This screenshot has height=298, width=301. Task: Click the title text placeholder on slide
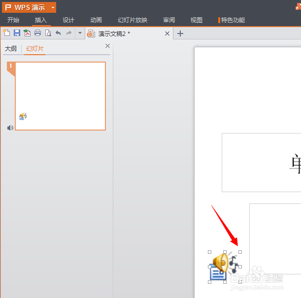pos(261,163)
